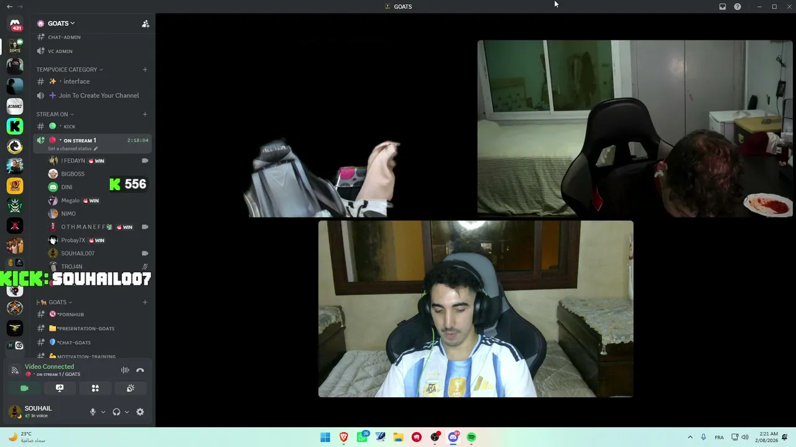
Task: Start an activity from voice panel
Action: coord(95,388)
